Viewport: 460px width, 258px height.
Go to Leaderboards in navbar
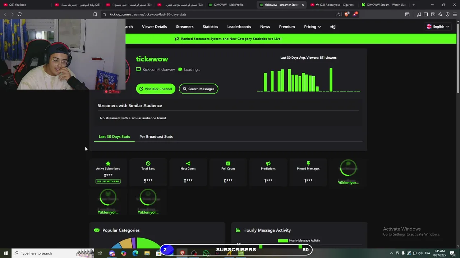coord(239,27)
